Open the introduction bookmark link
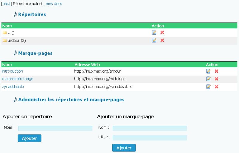 coord(13,71)
